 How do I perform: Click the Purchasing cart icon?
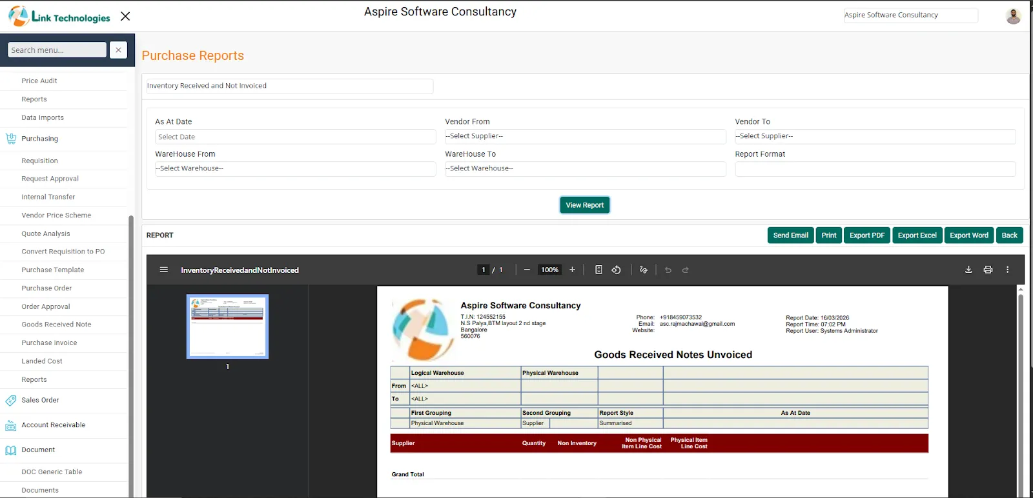coord(11,139)
